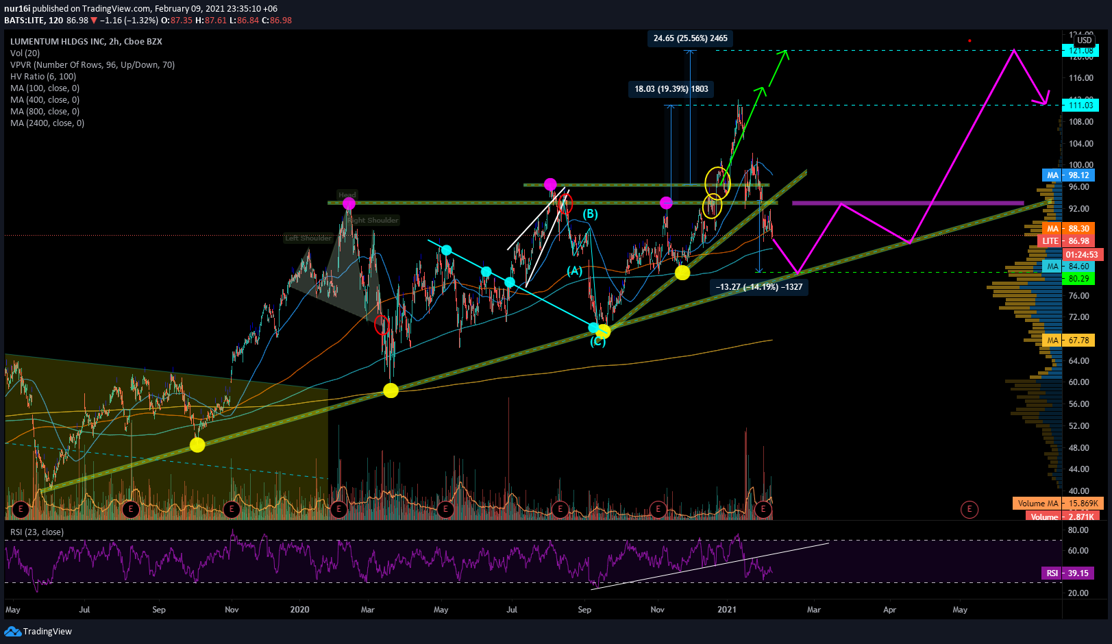Select the Right Shoulder pattern label
The height and width of the screenshot is (644, 1112).
coord(373,221)
